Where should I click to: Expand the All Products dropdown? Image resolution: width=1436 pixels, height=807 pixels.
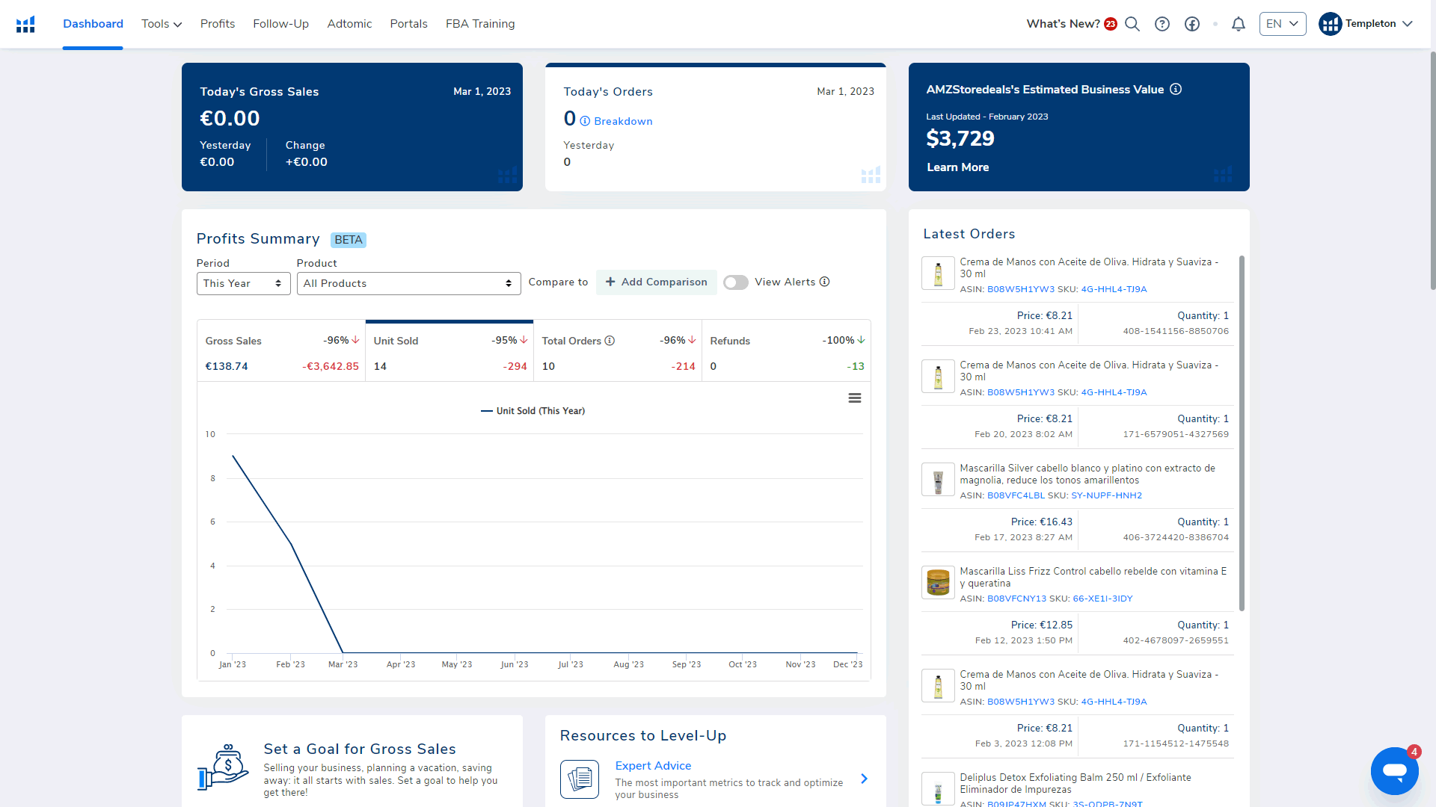pyautogui.click(x=408, y=282)
